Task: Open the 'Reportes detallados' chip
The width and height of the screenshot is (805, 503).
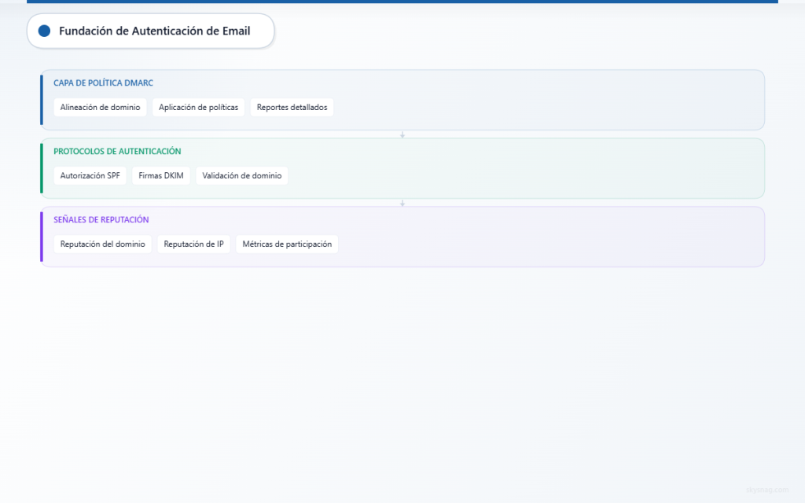Action: [x=292, y=107]
